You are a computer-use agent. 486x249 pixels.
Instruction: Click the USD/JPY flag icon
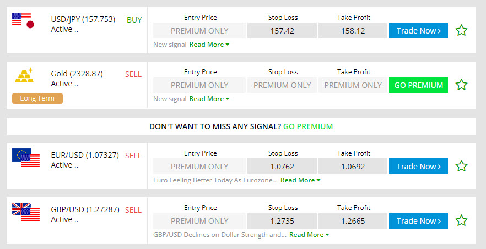(23, 20)
